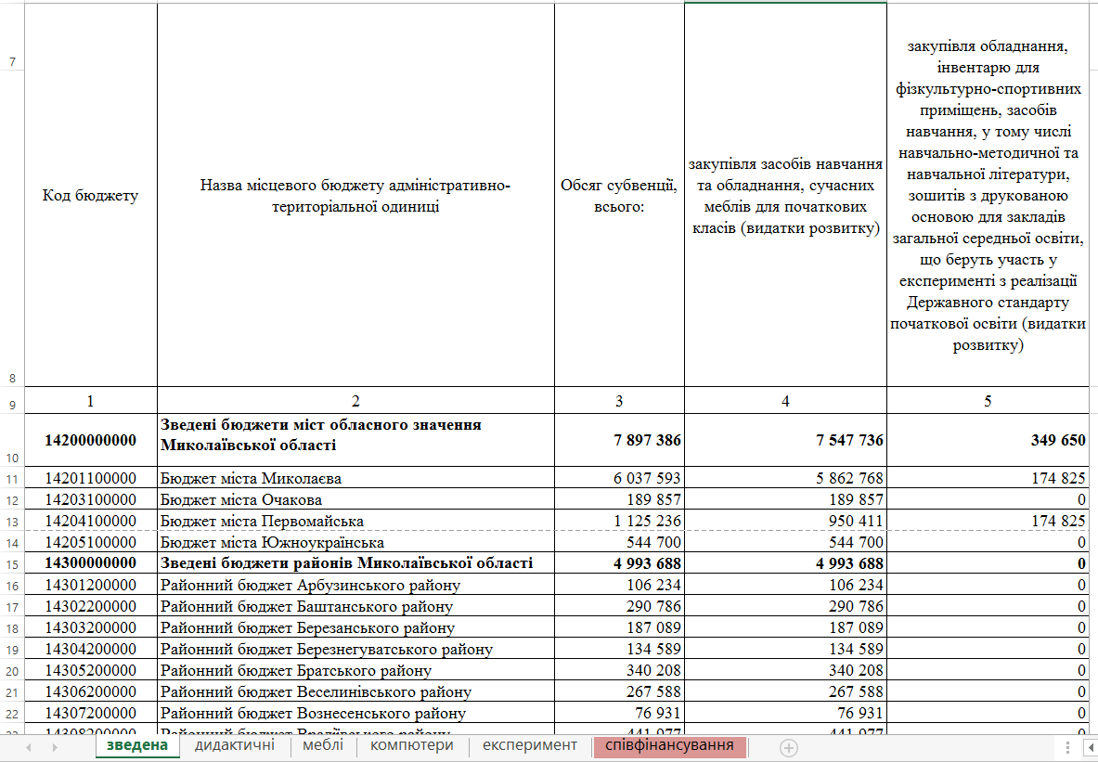Screen dimensions: 1098x762
Task: Select the Районний бюджет Березнегуватського району cell
Action: click(355, 650)
